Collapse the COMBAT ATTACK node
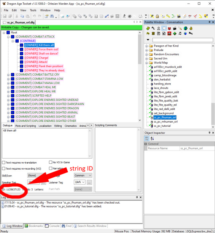 [x=8, y=37]
